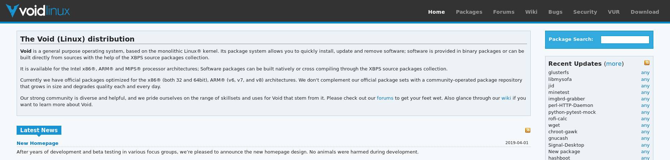The width and height of the screenshot is (670, 160).
Task: Open the Security navigation item
Action: point(585,12)
